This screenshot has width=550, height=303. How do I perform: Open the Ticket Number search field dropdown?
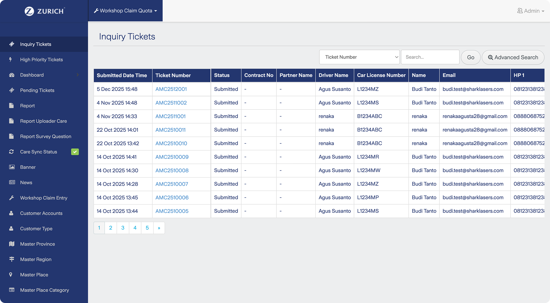pos(360,57)
